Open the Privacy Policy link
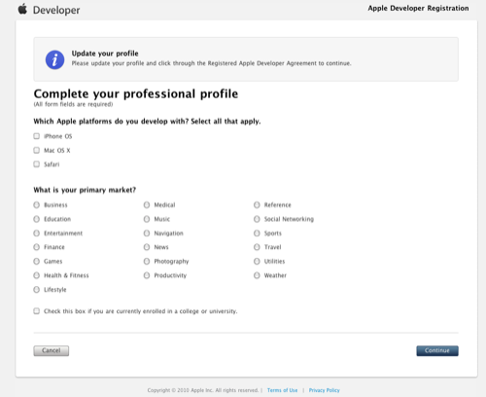Image resolution: width=486 pixels, height=397 pixels. [x=325, y=390]
